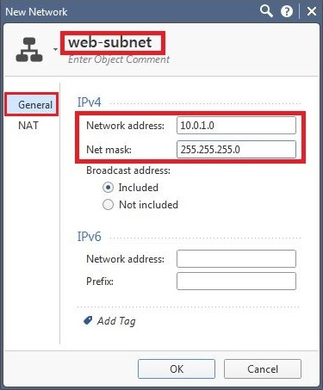This screenshot has height=390, width=323.
Task: Select Not included broadcast address option
Action: click(108, 205)
